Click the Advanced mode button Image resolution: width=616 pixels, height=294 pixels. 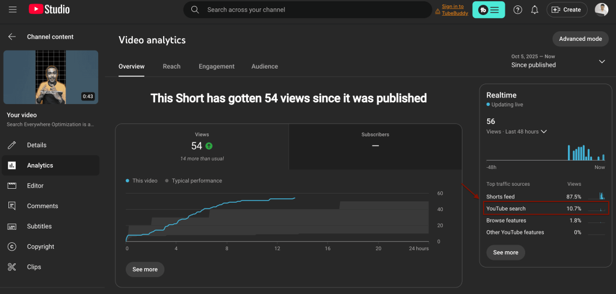click(581, 39)
